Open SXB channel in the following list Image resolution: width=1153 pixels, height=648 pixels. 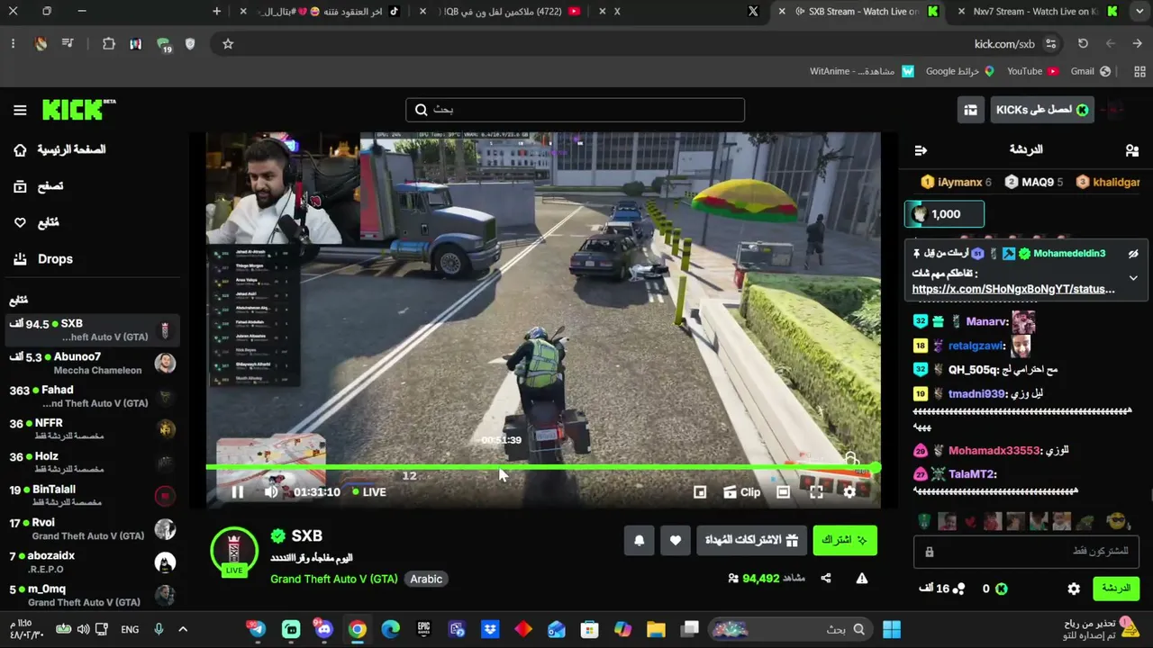tap(92, 330)
